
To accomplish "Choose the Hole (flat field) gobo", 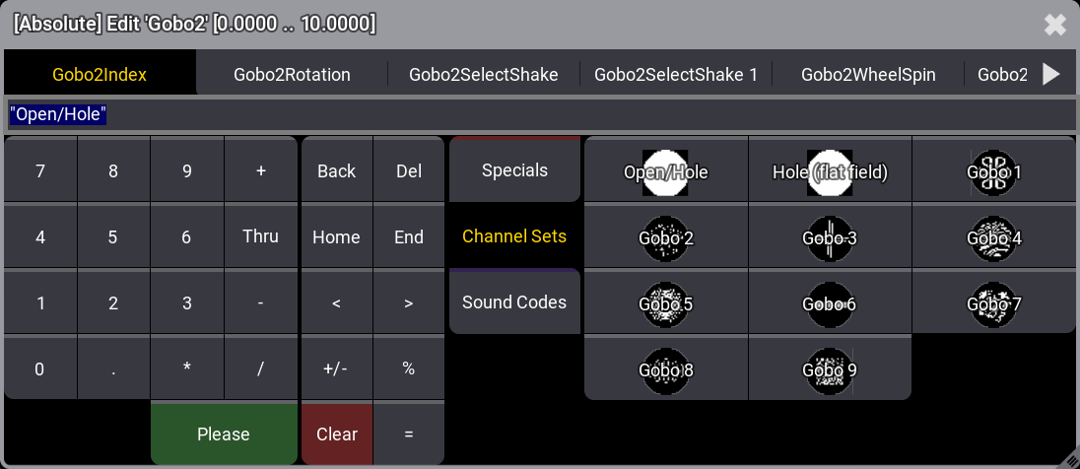I will pos(830,171).
